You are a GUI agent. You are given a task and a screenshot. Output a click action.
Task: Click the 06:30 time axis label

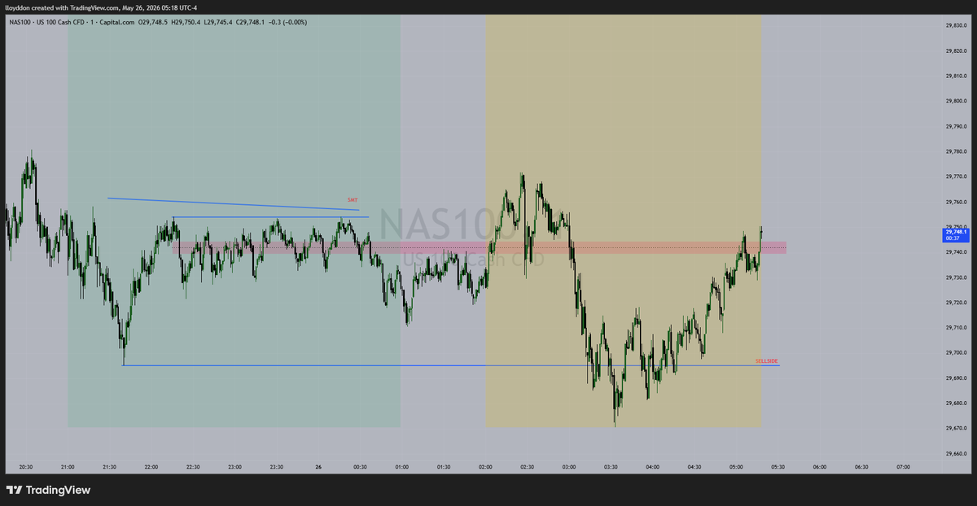point(861,467)
